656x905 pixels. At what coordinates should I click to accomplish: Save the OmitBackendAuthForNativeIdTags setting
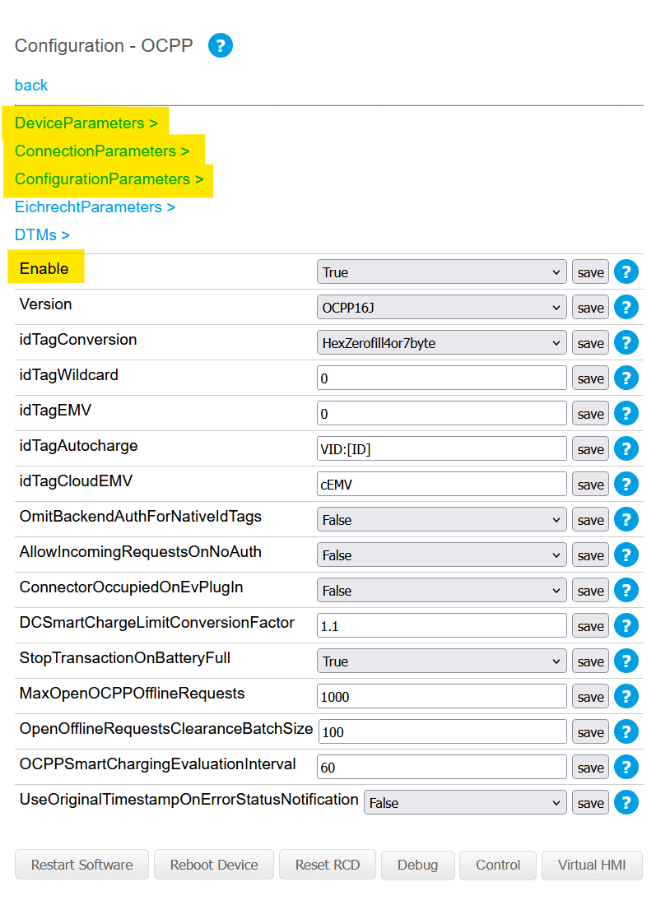click(x=590, y=519)
